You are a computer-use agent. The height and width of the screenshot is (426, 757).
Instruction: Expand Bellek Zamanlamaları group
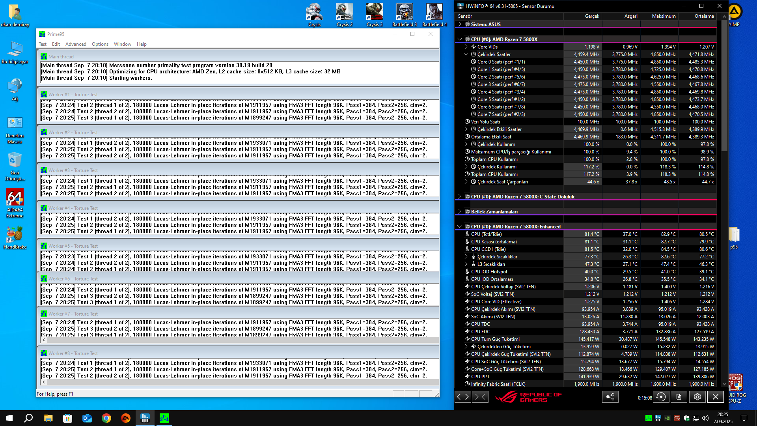pos(460,211)
